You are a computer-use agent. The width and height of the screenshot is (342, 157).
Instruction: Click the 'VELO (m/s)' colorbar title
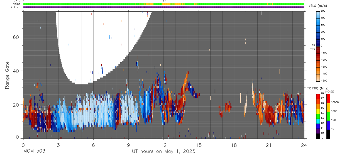[318, 6]
